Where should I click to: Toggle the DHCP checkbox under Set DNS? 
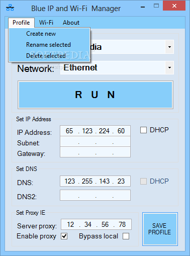[x=143, y=181]
